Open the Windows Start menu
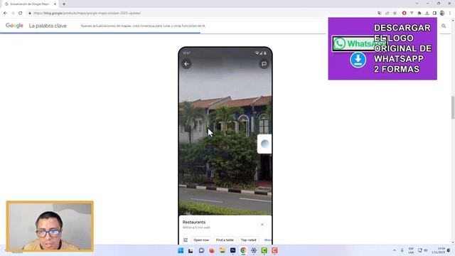 [181, 250]
